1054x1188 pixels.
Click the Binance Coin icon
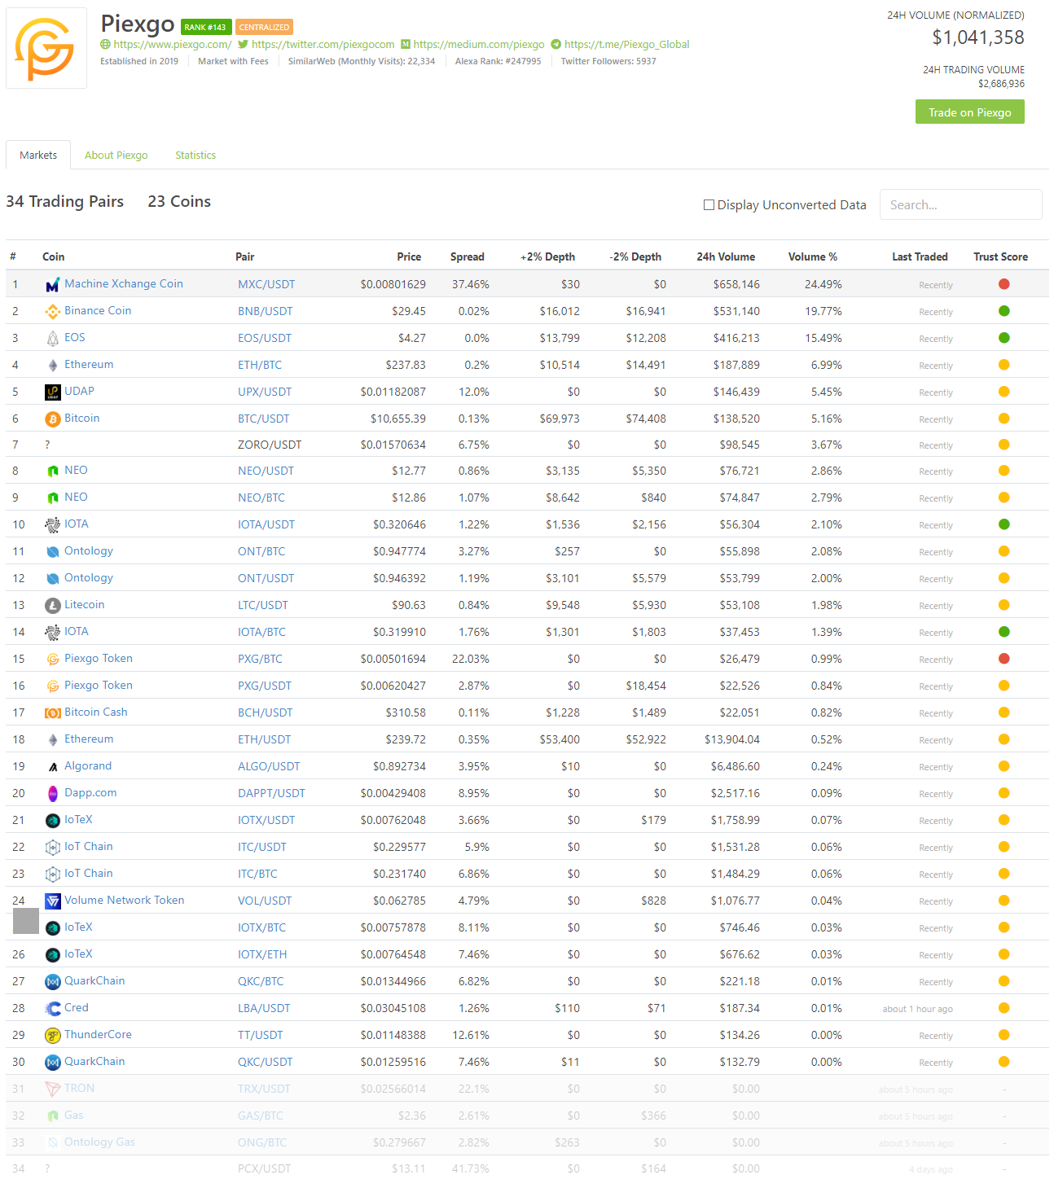(53, 312)
